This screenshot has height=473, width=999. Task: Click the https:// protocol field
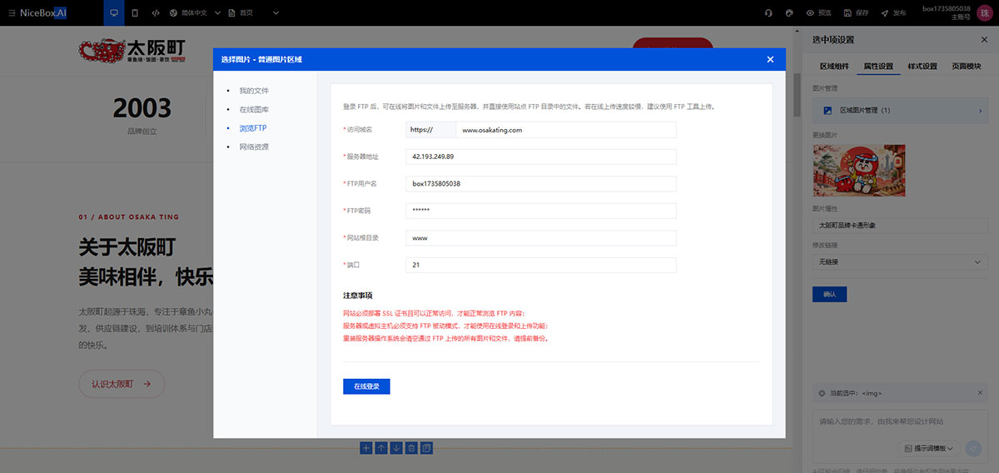pyautogui.click(x=430, y=130)
